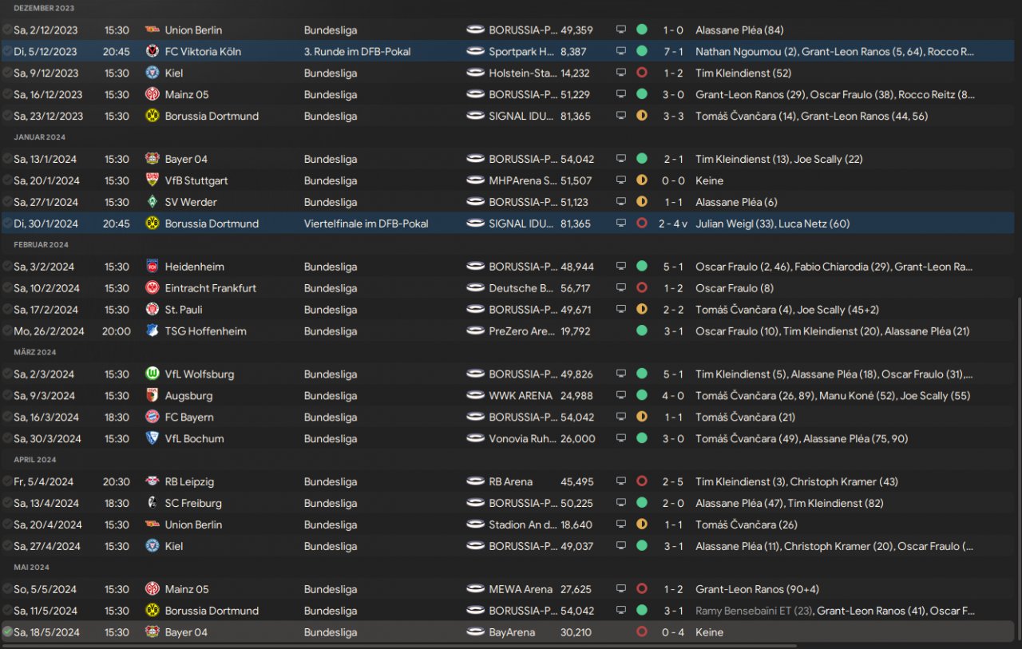Open the RB Arena stadium link
Image resolution: width=1022 pixels, height=649 pixels.
(510, 483)
